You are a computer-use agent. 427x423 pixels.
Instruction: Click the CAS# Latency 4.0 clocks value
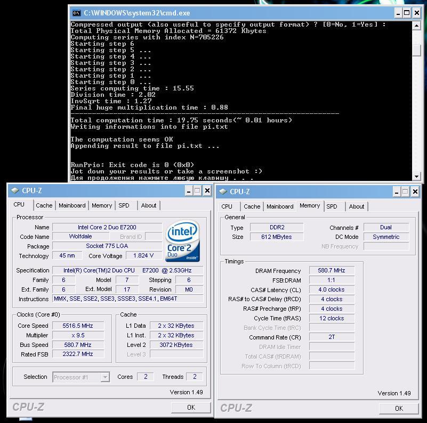point(332,289)
